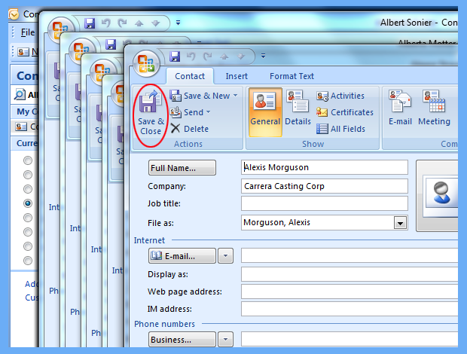Image resolution: width=467 pixels, height=354 pixels.
Task: Click the Save & New icon
Action: coord(176,96)
